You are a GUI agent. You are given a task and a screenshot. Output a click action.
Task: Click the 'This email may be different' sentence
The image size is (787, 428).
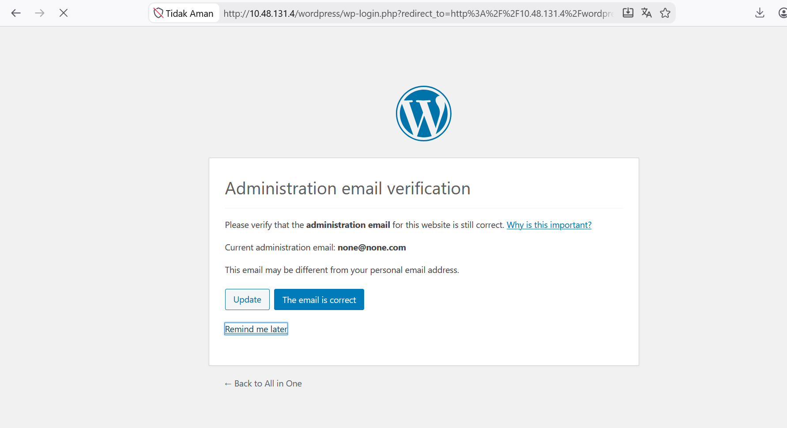(x=342, y=270)
